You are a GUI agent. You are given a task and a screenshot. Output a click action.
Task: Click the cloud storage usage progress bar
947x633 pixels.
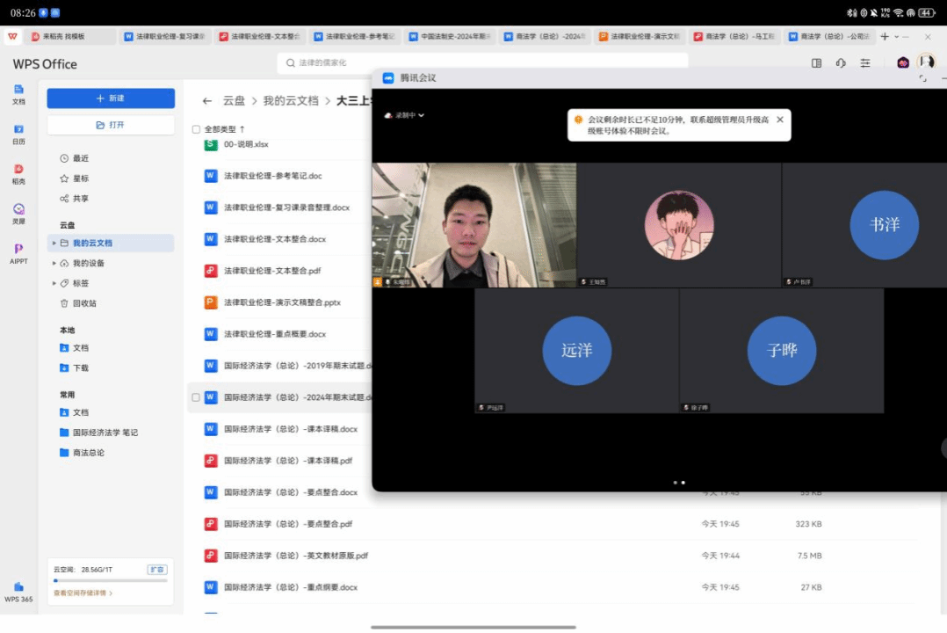pyautogui.click(x=111, y=580)
